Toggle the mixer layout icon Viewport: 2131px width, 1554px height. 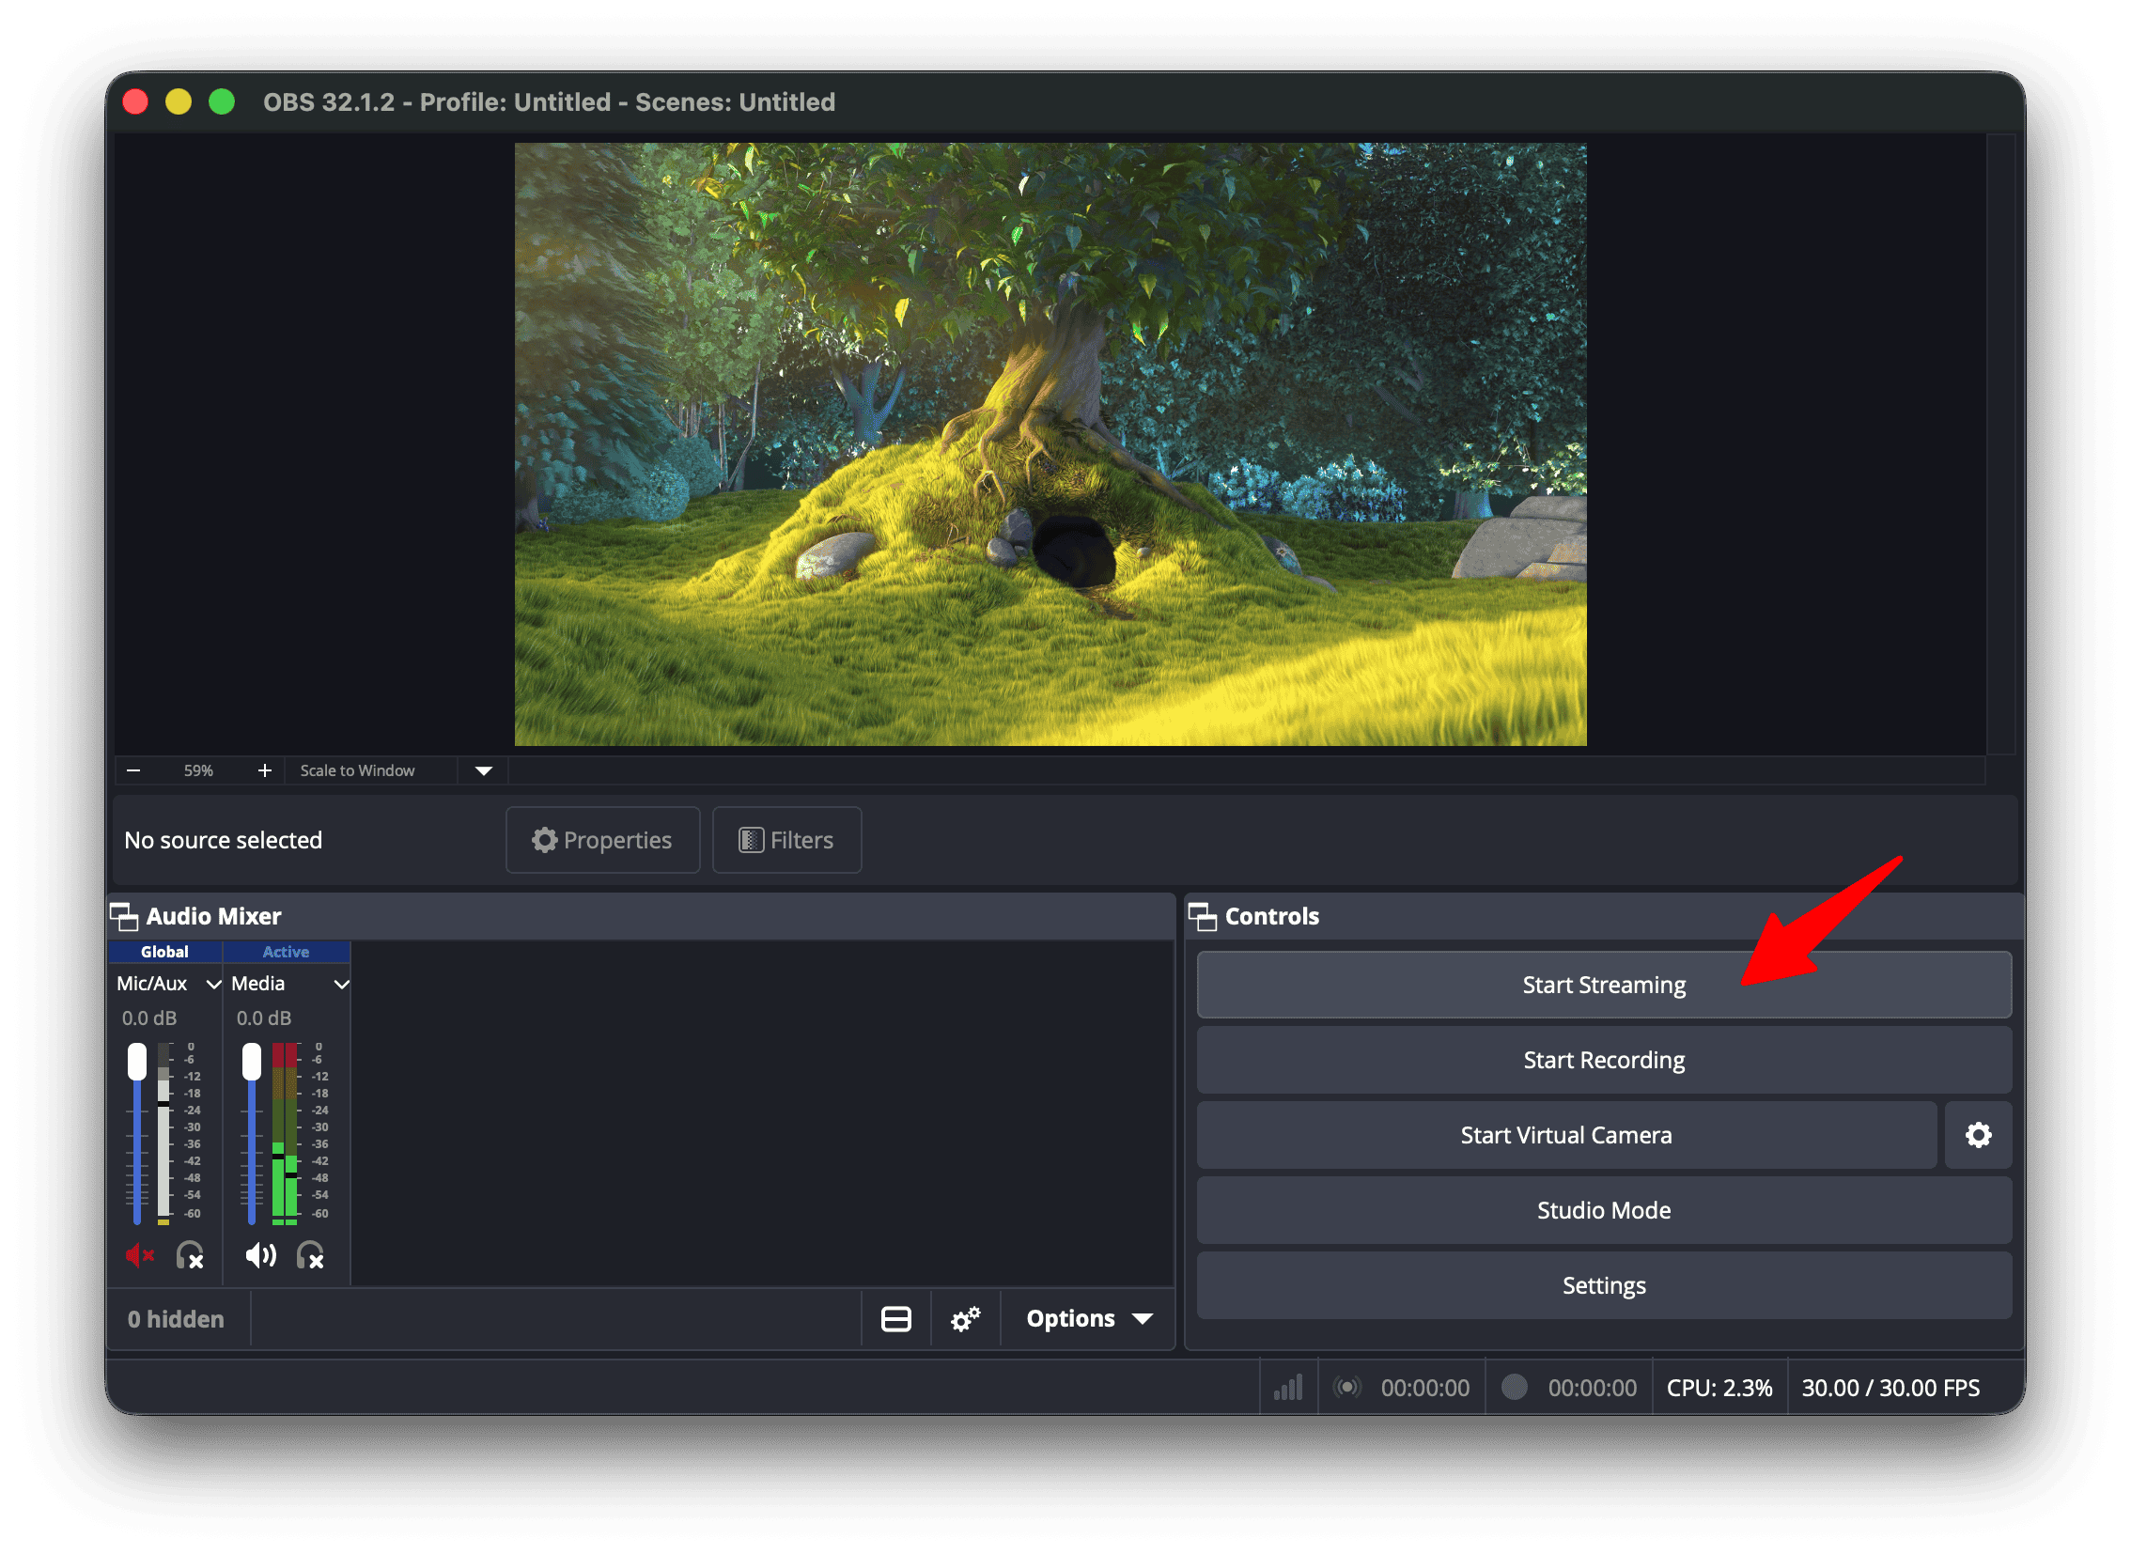895,1319
